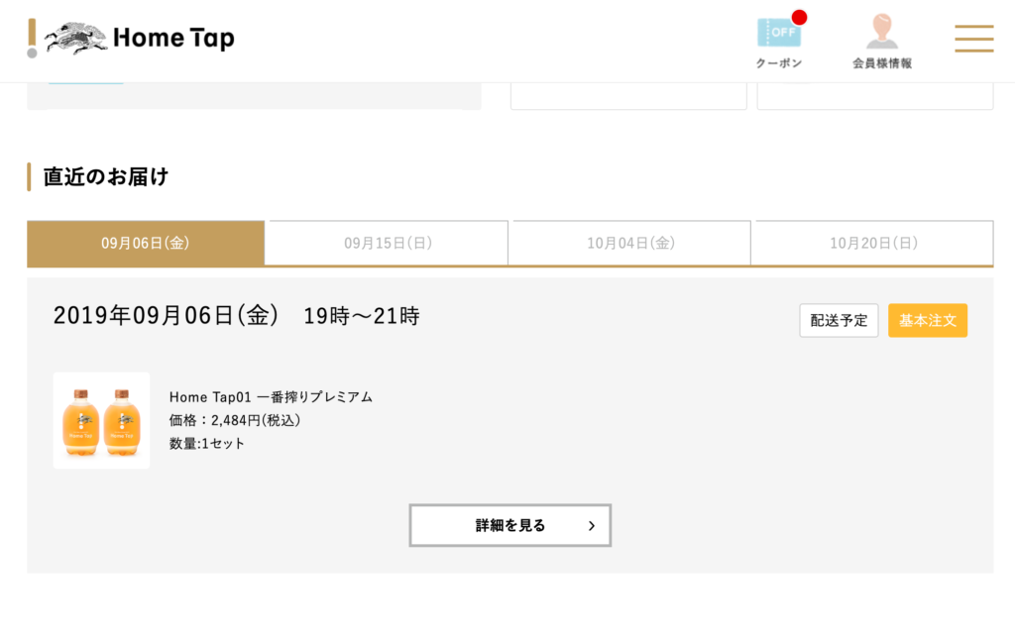Click the beer bottles product thumbnail
The height and width of the screenshot is (639, 1015).
click(x=101, y=420)
